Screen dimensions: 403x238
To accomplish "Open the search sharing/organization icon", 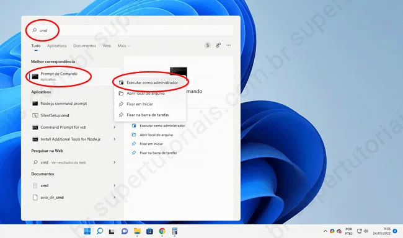I will (218, 45).
